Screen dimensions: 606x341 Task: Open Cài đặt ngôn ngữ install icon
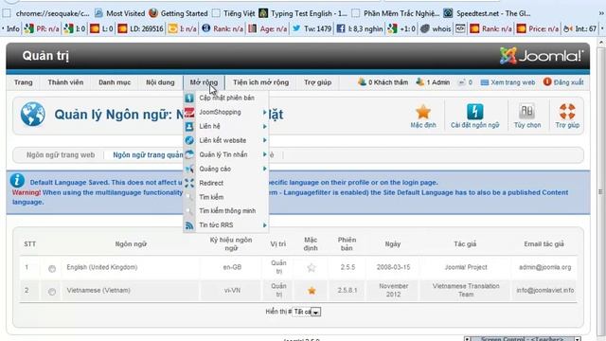click(474, 112)
